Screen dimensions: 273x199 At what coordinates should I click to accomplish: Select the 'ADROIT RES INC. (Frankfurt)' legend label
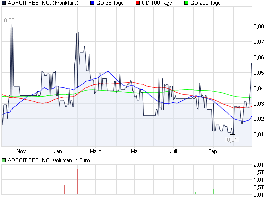pos(43,3)
